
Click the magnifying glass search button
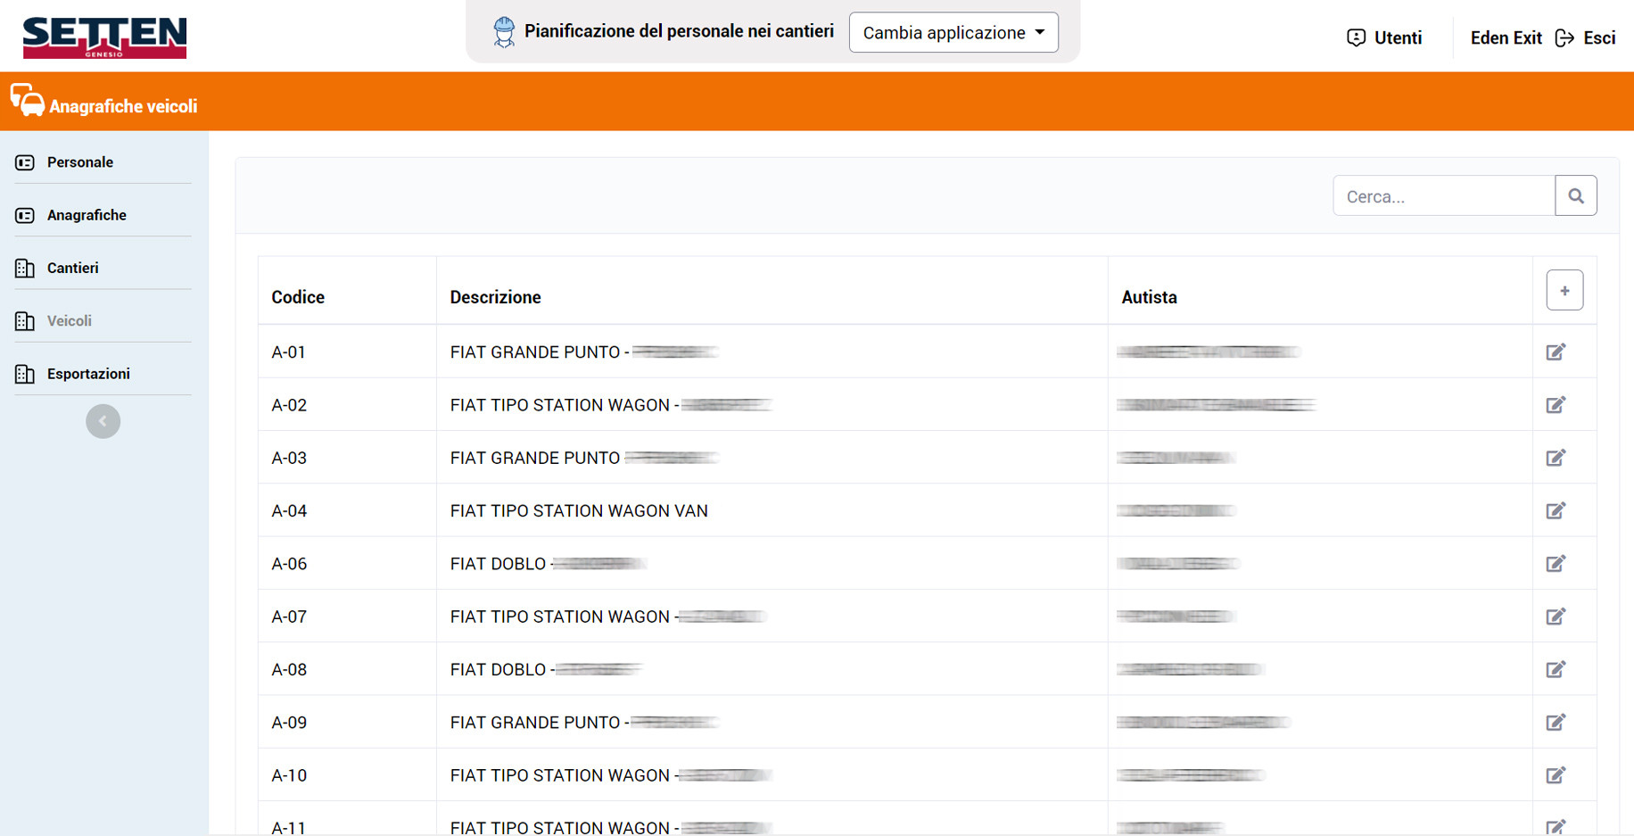(x=1575, y=195)
